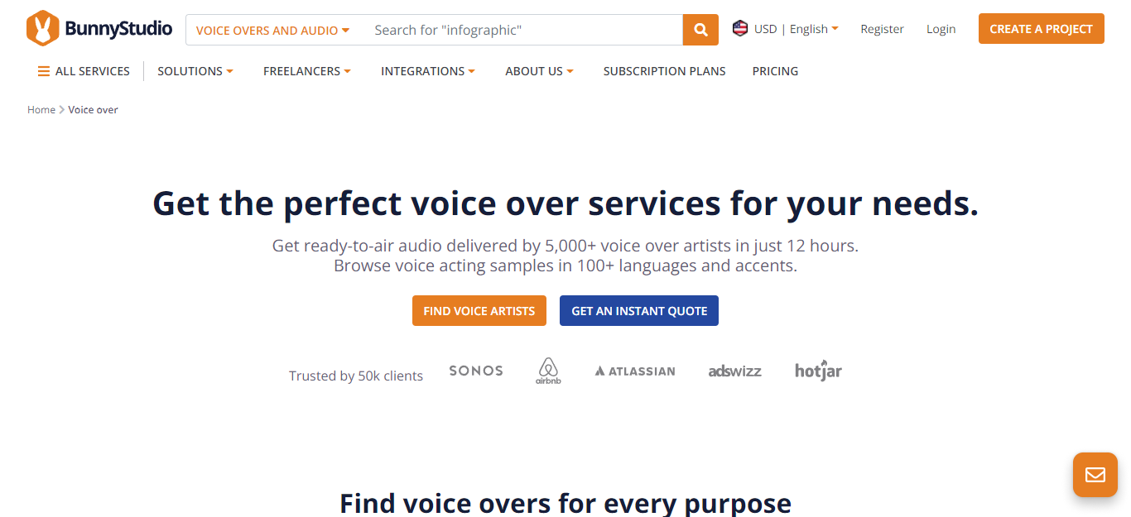
Task: Open Subscription Plans page
Action: coord(664,71)
